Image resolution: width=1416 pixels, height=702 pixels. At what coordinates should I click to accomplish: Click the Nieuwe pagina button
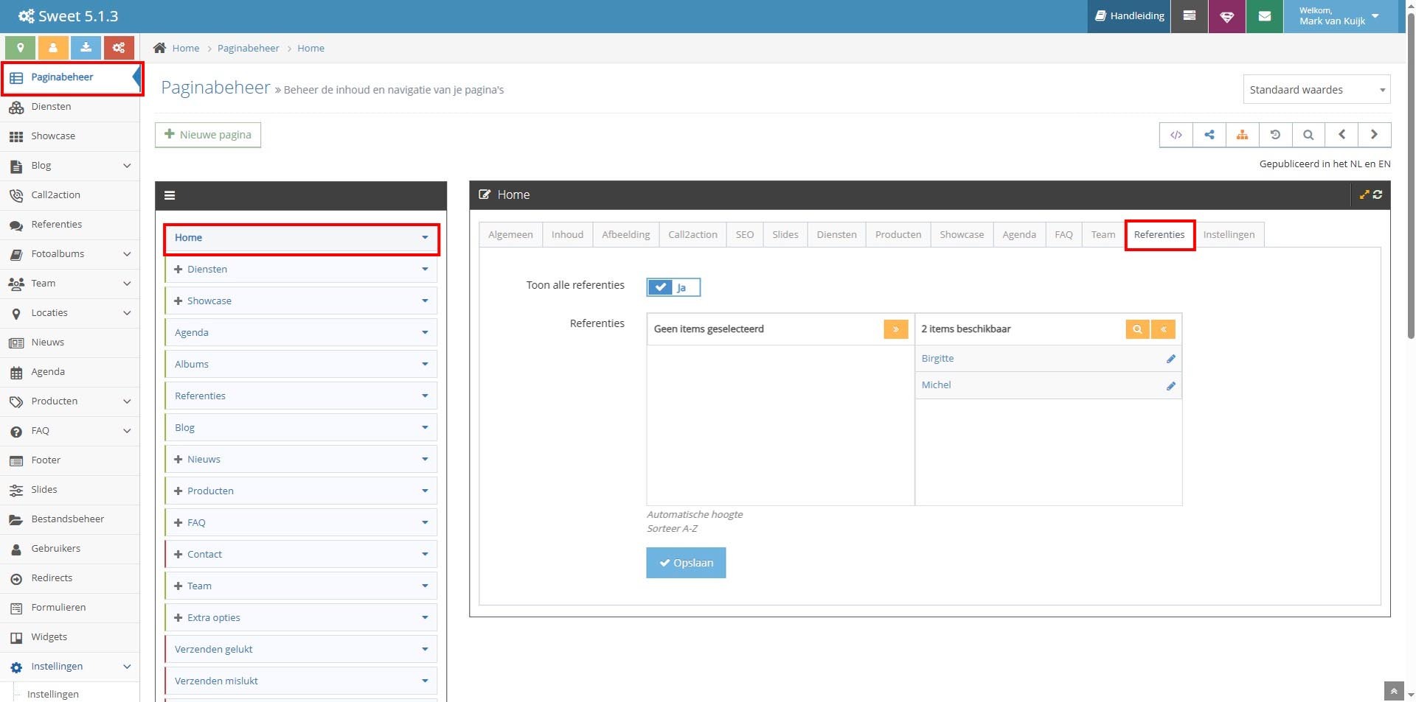(208, 135)
